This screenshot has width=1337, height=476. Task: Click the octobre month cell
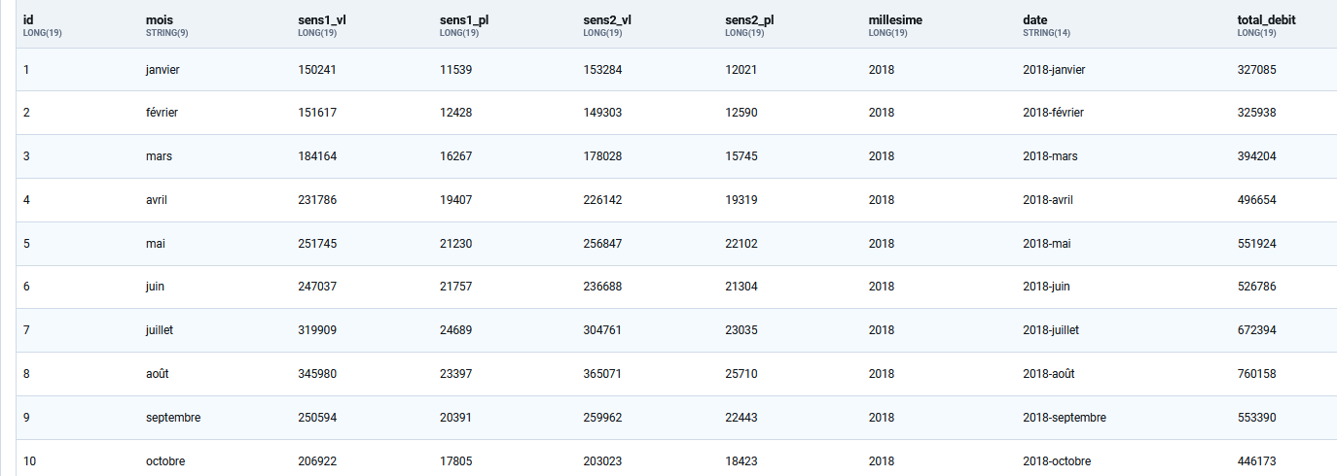[165, 461]
